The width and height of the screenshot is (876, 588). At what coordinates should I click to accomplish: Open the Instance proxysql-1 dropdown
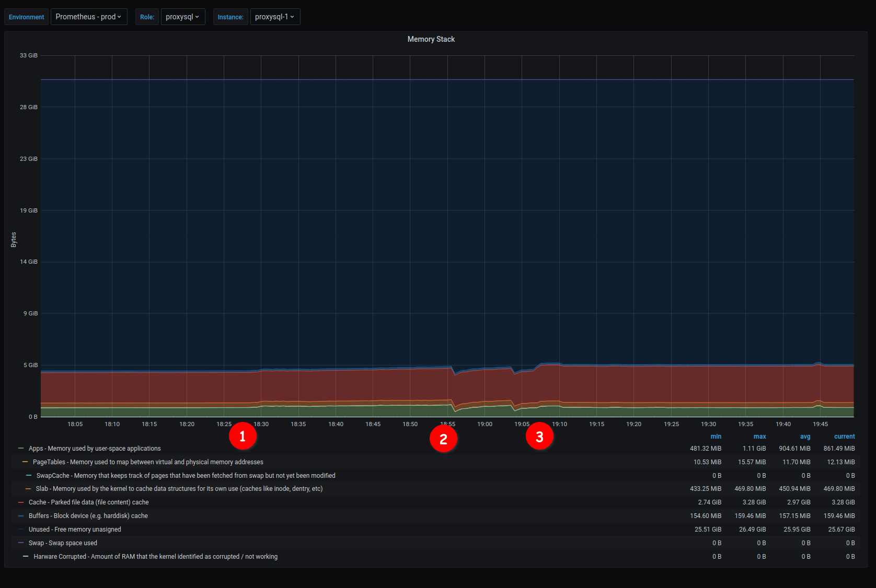(275, 17)
